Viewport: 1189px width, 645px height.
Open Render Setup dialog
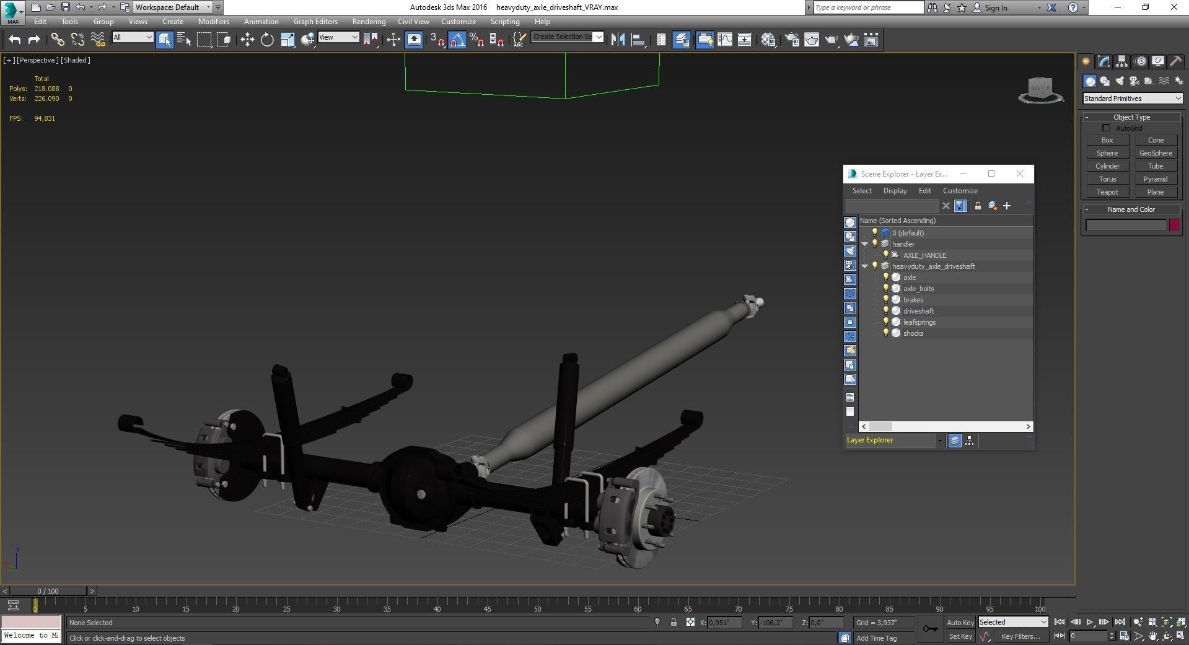click(792, 40)
